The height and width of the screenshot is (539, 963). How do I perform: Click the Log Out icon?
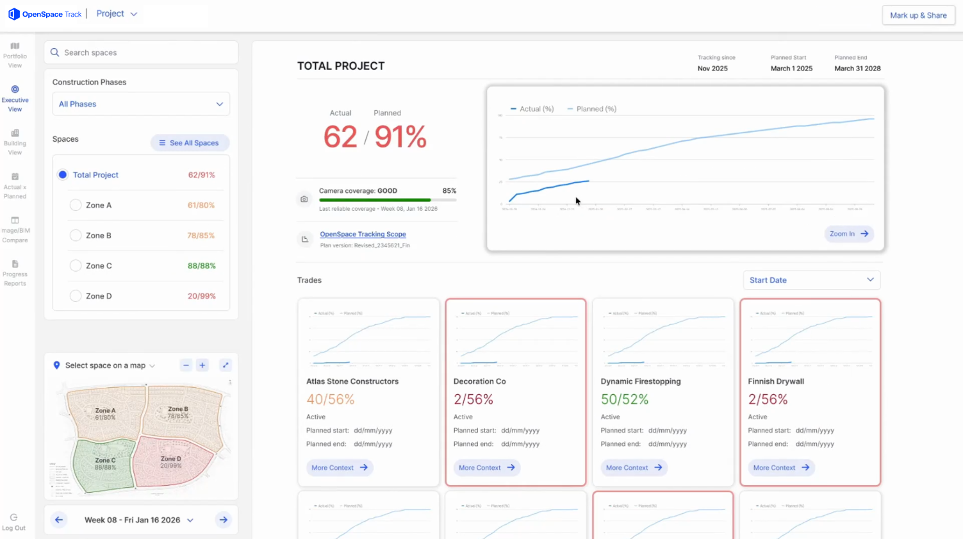(13, 517)
